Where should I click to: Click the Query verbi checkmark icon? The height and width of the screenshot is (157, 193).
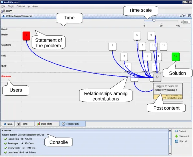(x=5, y=148)
